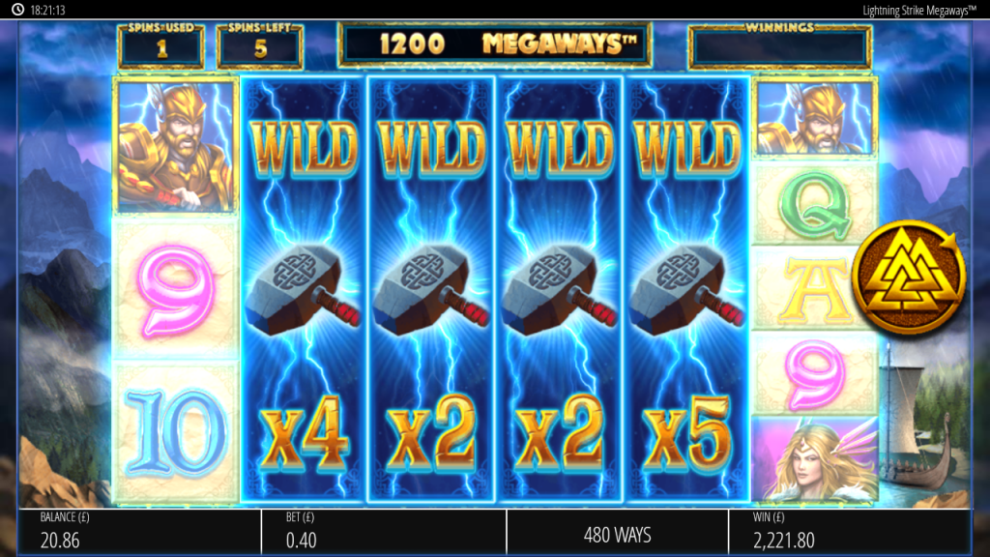This screenshot has width=990, height=557.
Task: Click the 1200 Megaways banner
Action: pos(495,44)
